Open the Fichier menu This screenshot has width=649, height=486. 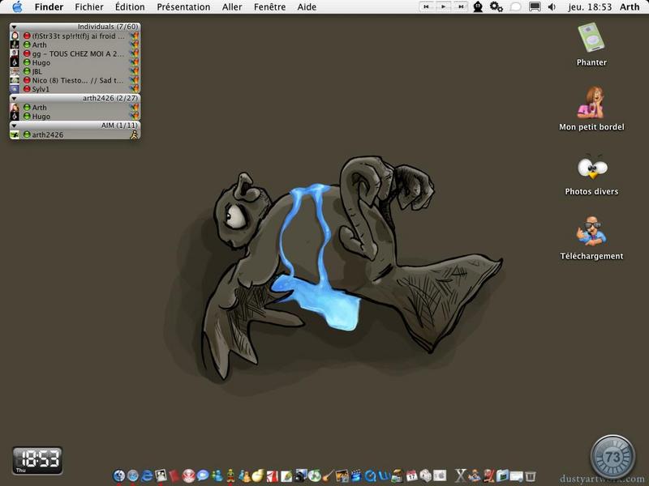pyautogui.click(x=89, y=7)
